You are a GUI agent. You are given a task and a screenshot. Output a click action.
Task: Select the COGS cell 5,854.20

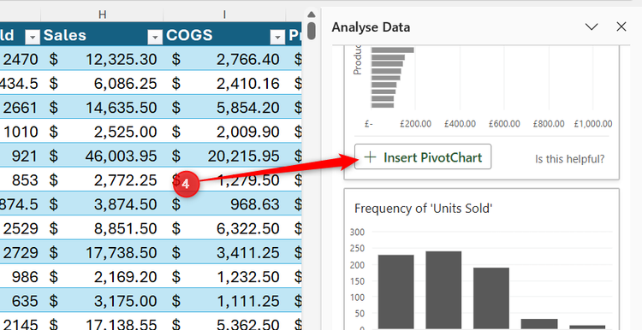(x=224, y=108)
